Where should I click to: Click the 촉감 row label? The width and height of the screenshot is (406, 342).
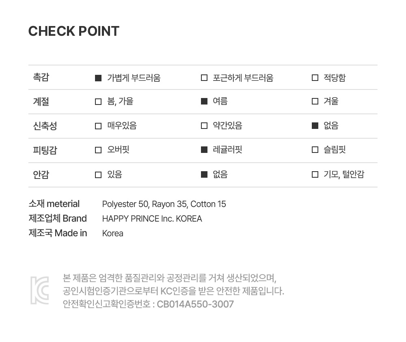41,77
